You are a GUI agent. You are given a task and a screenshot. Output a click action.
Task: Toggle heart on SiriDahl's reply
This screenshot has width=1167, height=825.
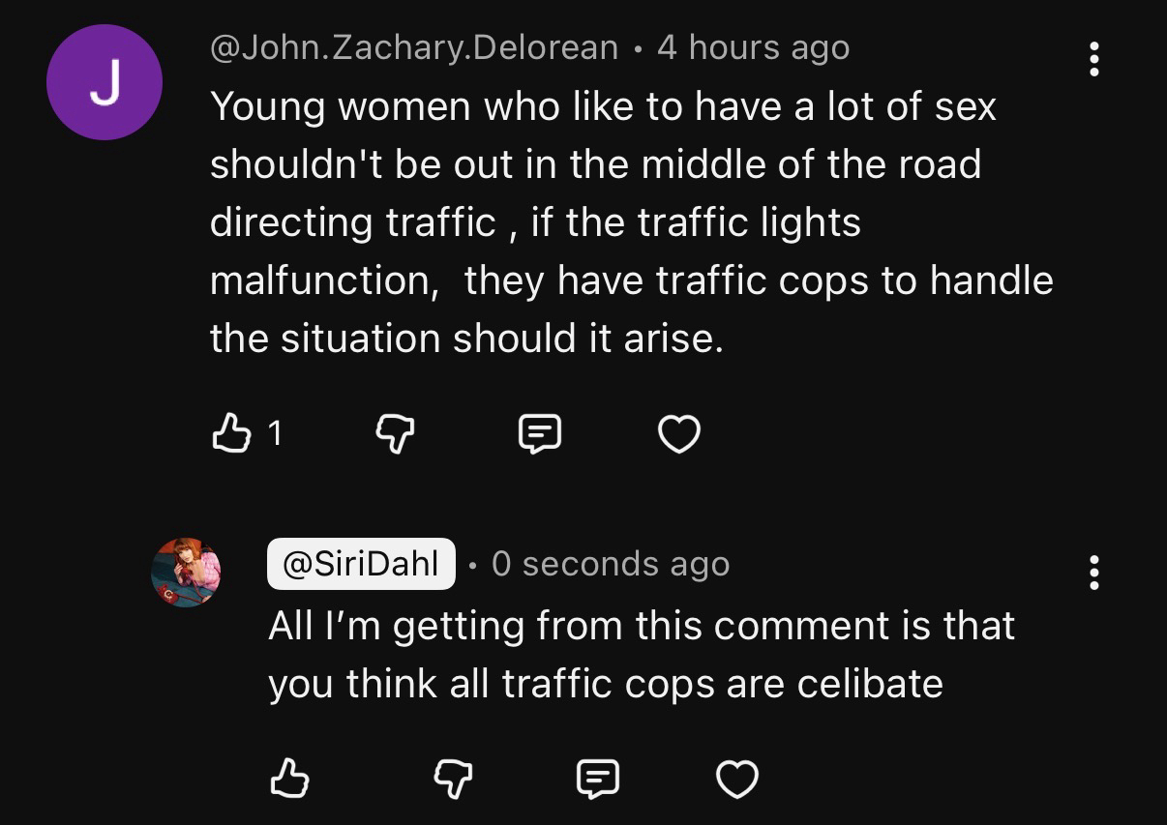pos(736,779)
